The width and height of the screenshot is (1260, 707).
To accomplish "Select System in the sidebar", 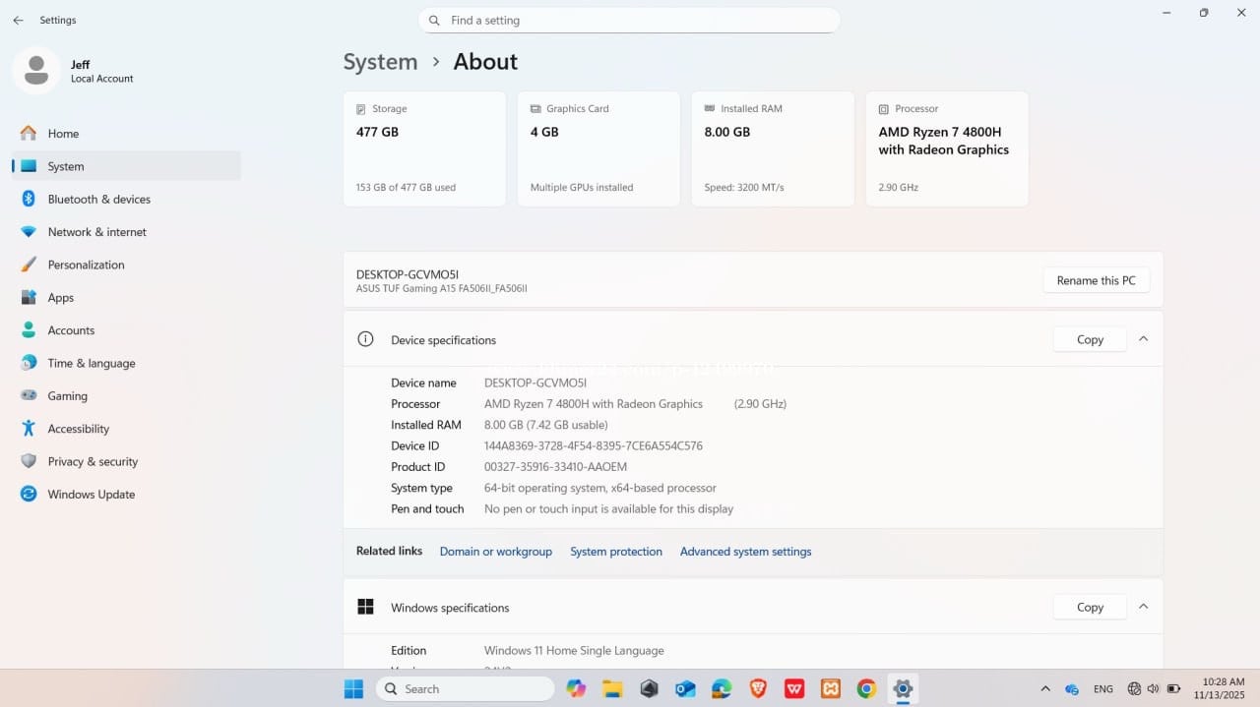I will coord(126,166).
